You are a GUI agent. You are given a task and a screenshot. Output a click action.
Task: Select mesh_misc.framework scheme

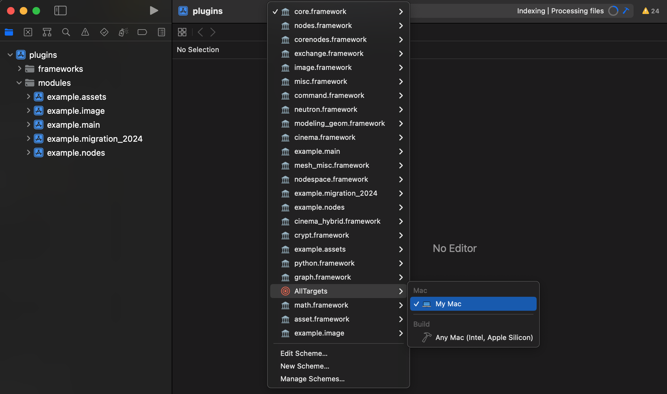[x=338, y=165]
